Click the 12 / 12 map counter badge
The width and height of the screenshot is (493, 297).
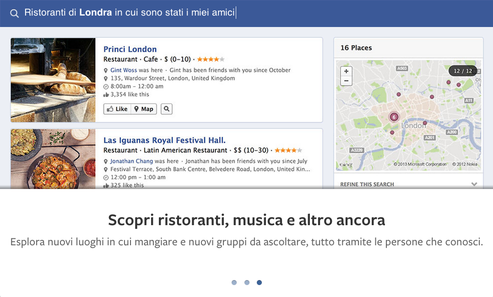coord(463,71)
